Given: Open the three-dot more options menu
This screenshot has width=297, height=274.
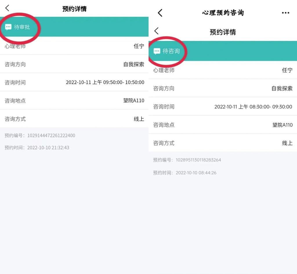Looking at the screenshot, I should click(x=285, y=13).
